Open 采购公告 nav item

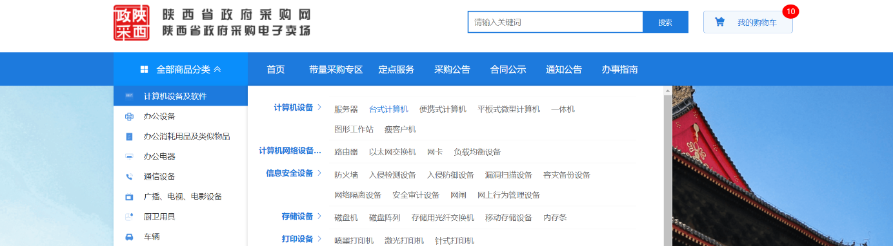tap(452, 70)
